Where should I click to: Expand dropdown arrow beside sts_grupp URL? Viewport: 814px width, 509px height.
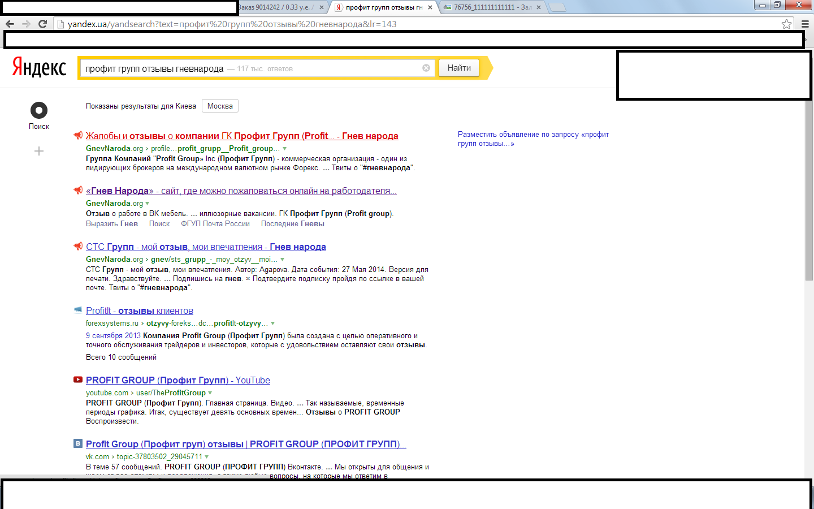[283, 260]
